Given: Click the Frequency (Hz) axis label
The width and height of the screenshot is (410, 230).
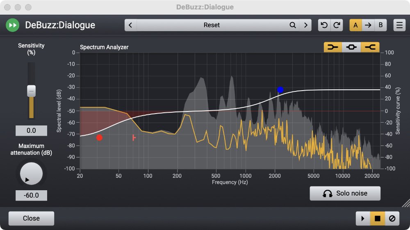Looking at the screenshot, I should click(x=230, y=182).
